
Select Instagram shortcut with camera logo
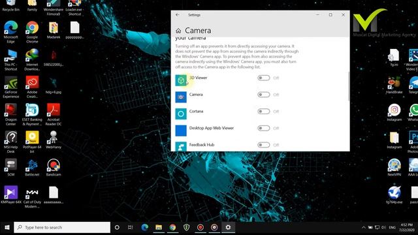click(394, 113)
